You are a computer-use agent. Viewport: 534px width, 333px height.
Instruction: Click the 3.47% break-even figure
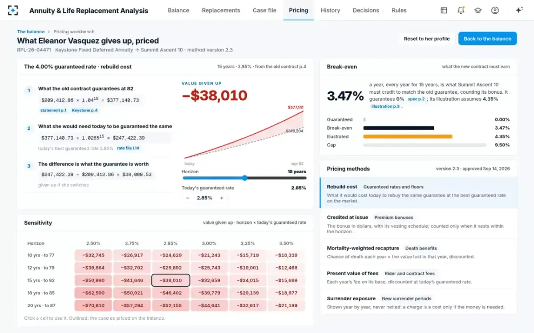tap(345, 96)
